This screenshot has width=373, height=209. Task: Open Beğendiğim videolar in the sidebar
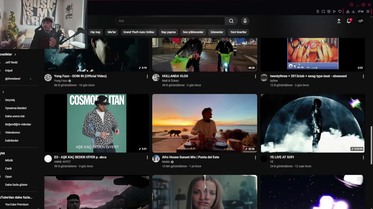[18, 124]
